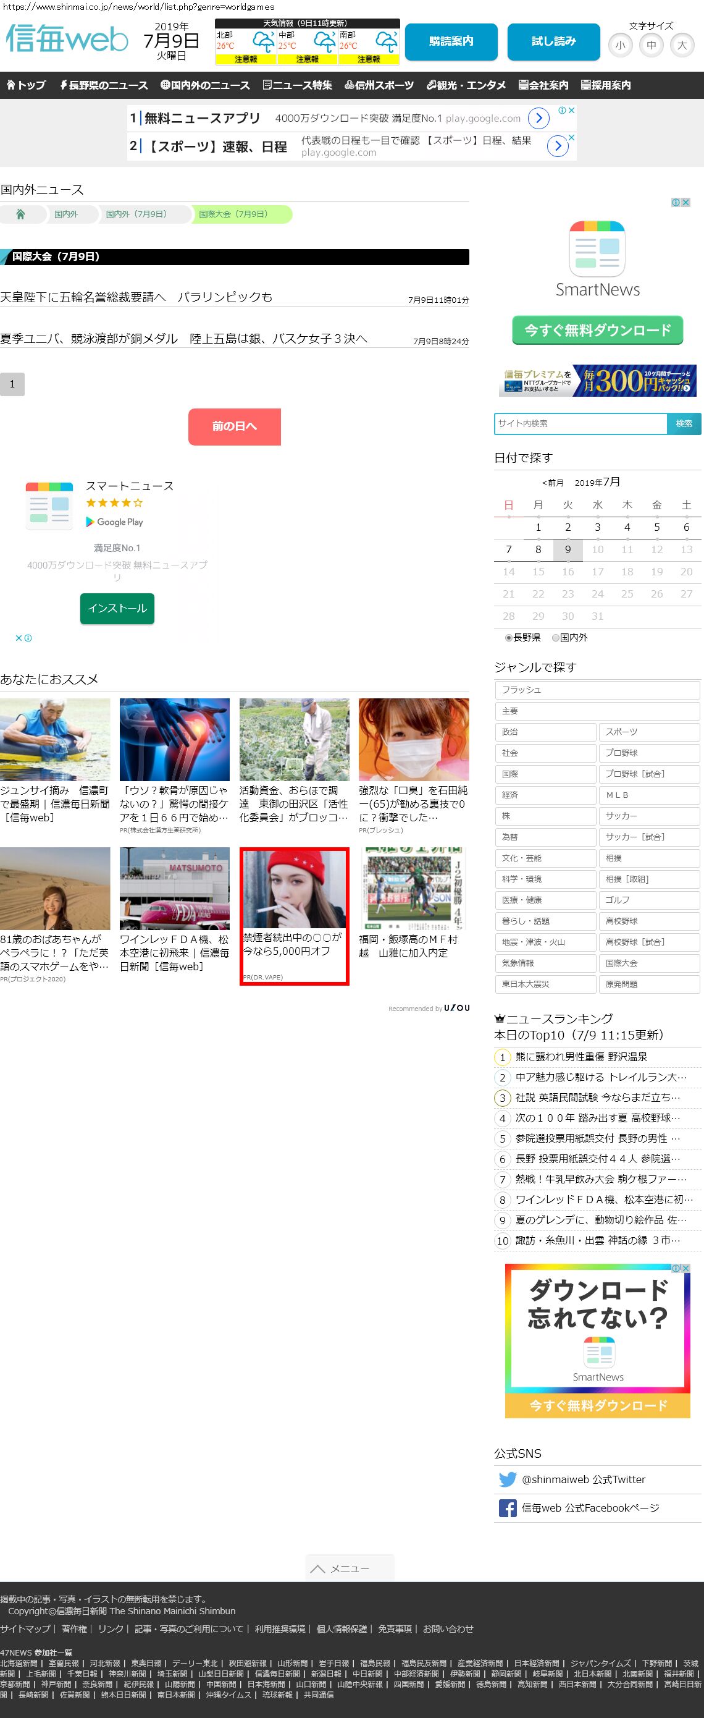Viewport: 704px width, 1718px height.
Task: Click page number 1 pagination
Action: [x=12, y=384]
